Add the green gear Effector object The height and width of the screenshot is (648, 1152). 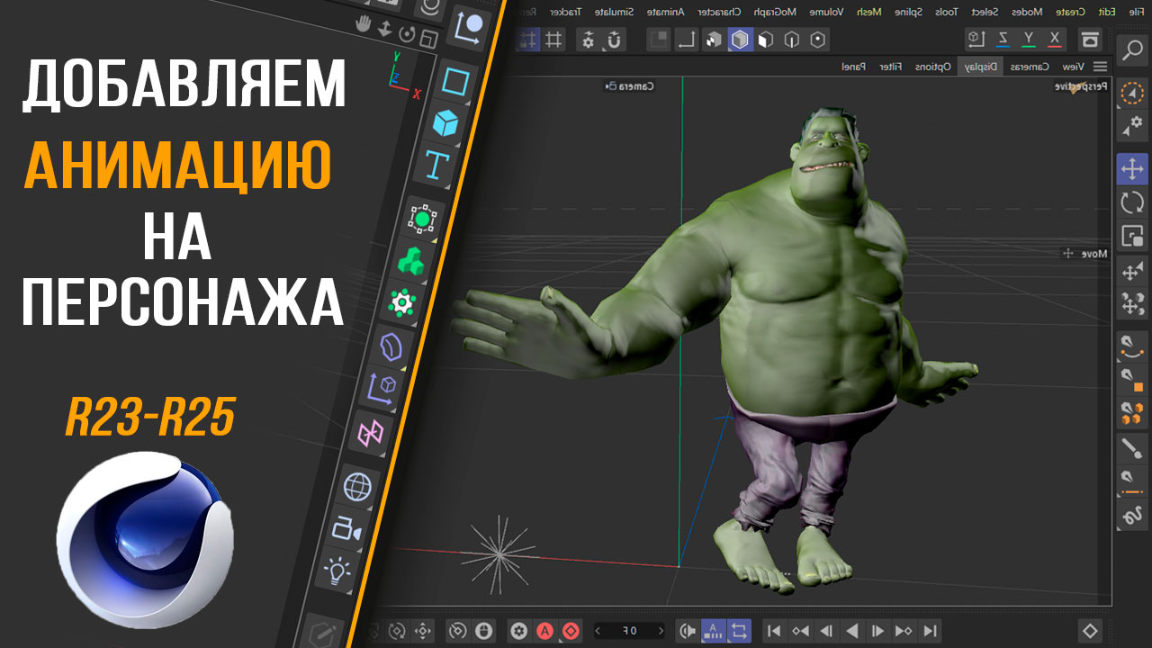(402, 302)
